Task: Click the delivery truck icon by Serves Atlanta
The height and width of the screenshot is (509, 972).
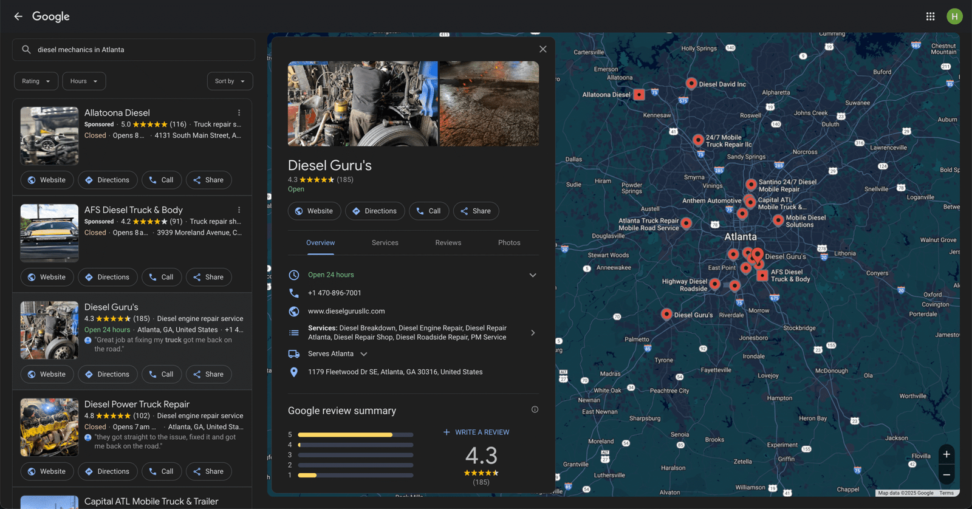Action: (294, 354)
